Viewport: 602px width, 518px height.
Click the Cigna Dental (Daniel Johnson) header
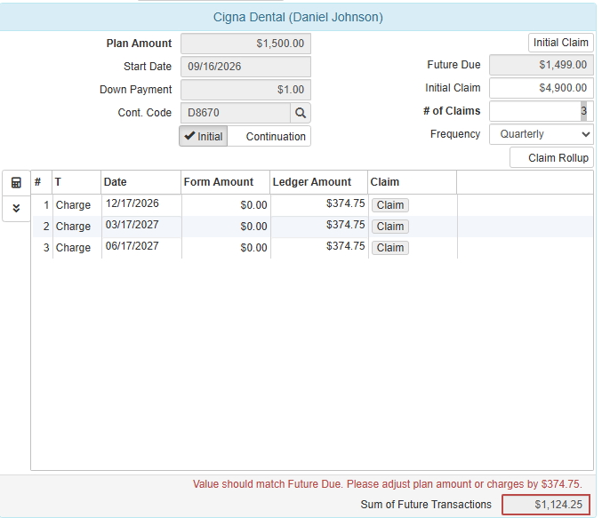298,17
